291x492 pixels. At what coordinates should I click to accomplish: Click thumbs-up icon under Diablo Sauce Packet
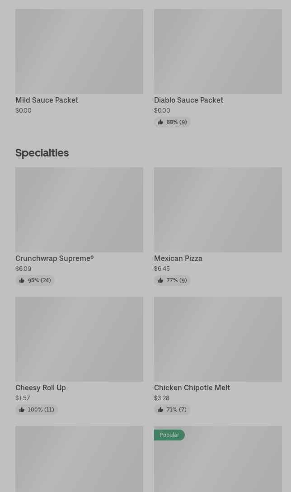coord(160,122)
